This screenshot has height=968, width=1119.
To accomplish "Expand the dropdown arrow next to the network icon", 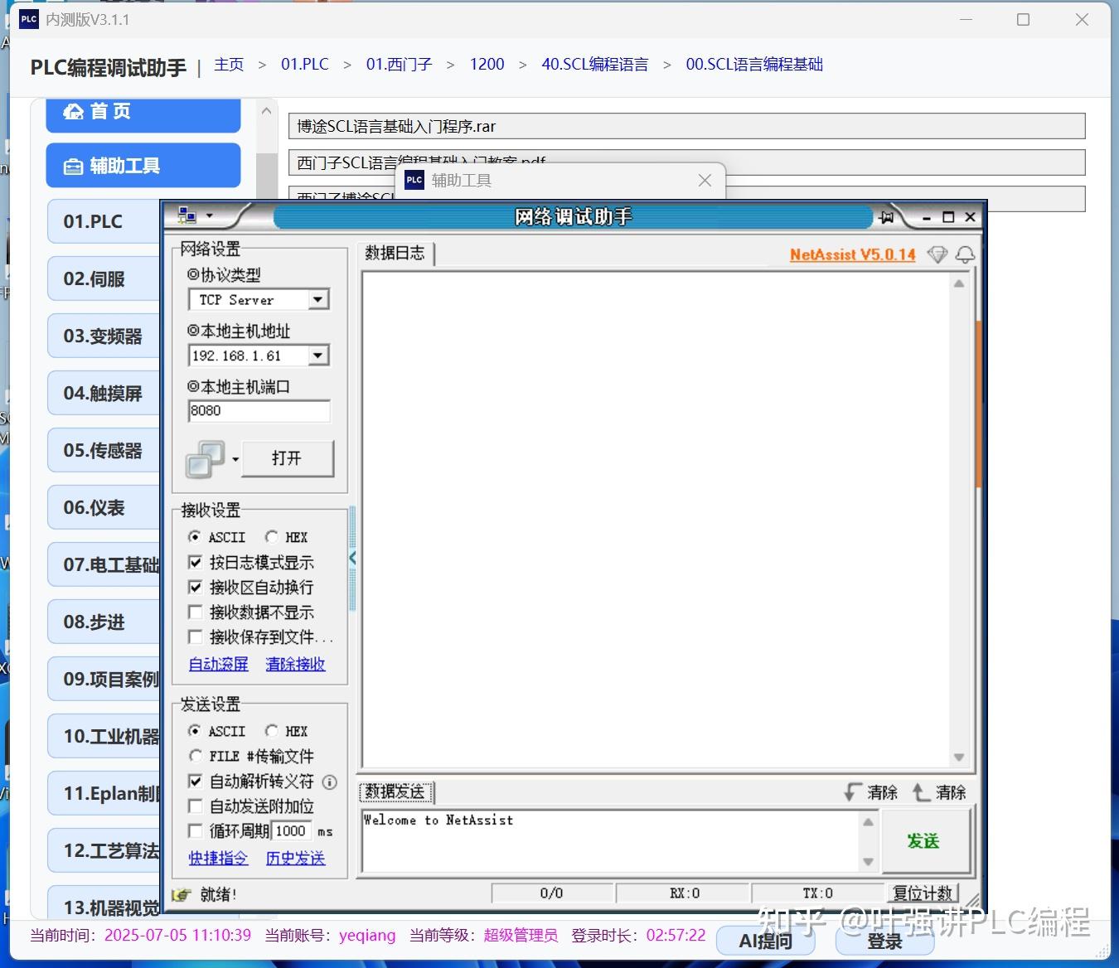I will [x=209, y=216].
